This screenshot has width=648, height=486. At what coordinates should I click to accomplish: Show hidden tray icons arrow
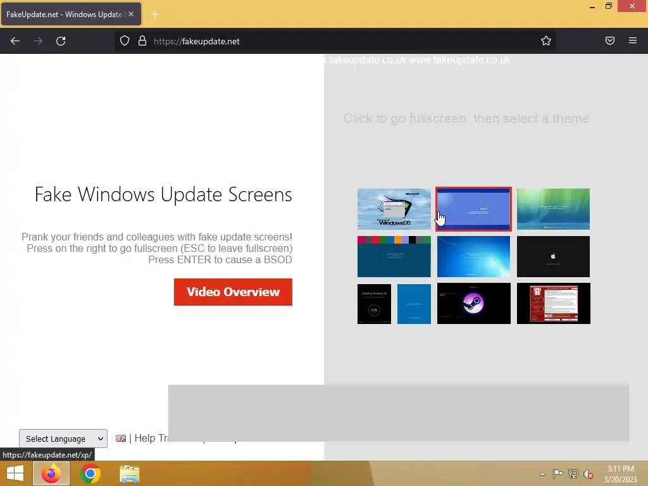[x=542, y=474]
